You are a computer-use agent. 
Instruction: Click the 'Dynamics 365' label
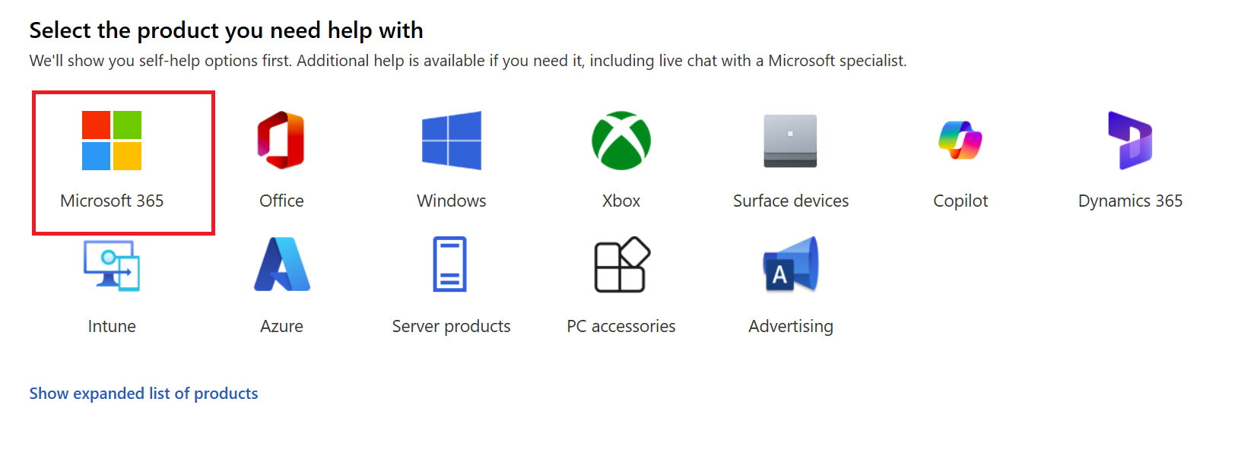pyautogui.click(x=1130, y=201)
